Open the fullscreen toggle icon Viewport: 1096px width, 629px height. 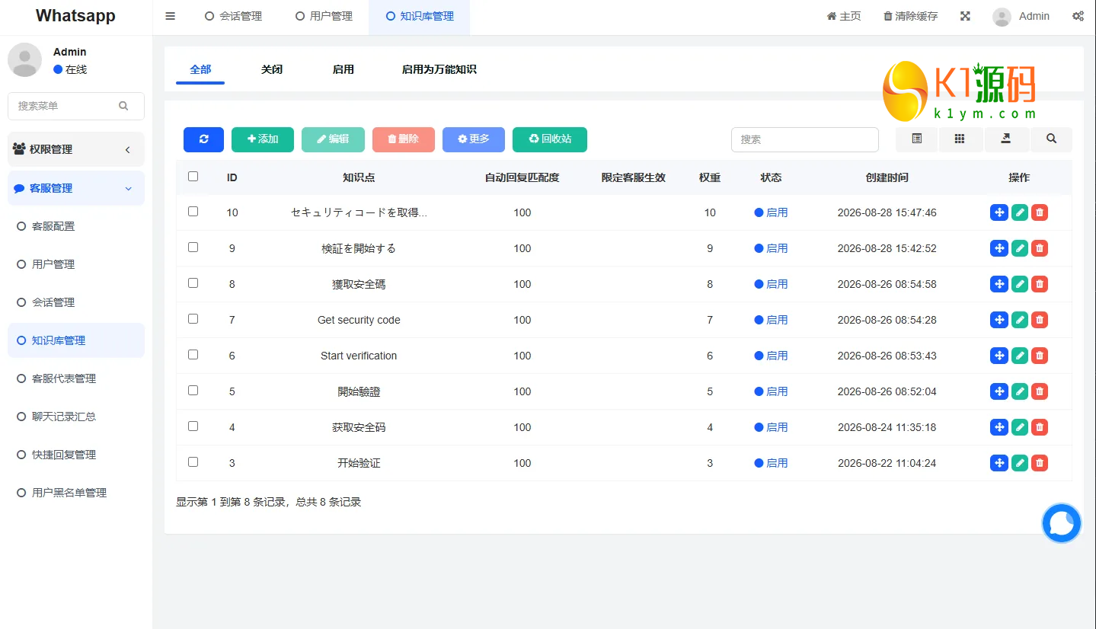[965, 16]
